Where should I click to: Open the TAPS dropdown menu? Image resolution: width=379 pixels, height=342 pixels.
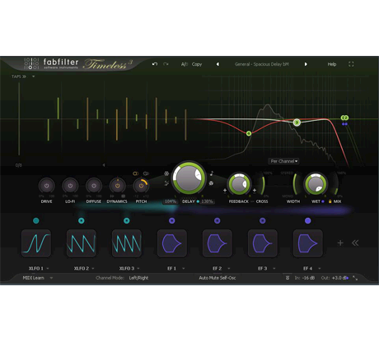pos(23,76)
